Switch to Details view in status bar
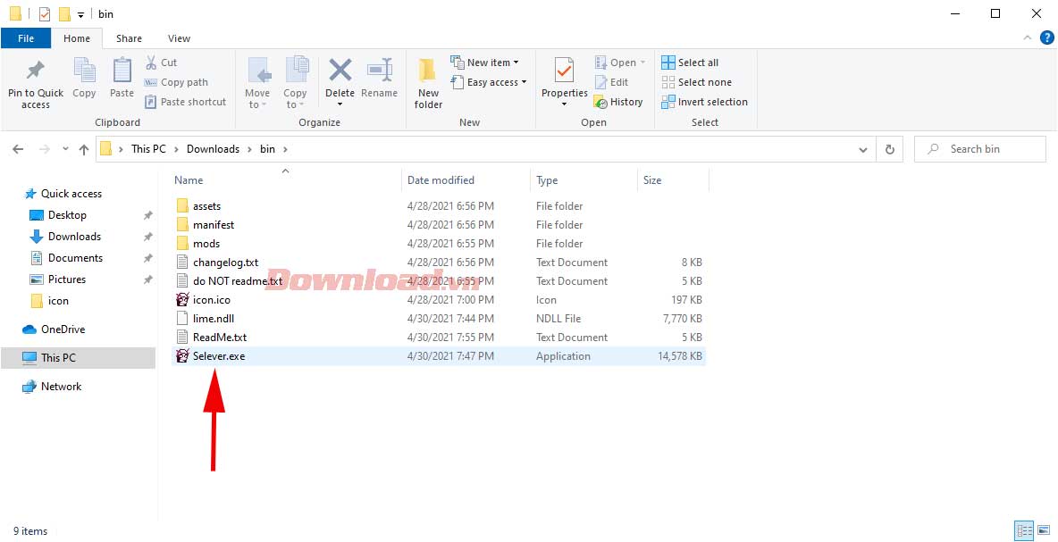This screenshot has width=1058, height=542. tap(1024, 531)
